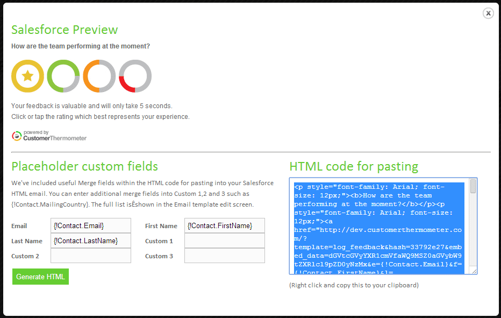
Task: Select the green circle rating icon
Action: tap(63, 76)
